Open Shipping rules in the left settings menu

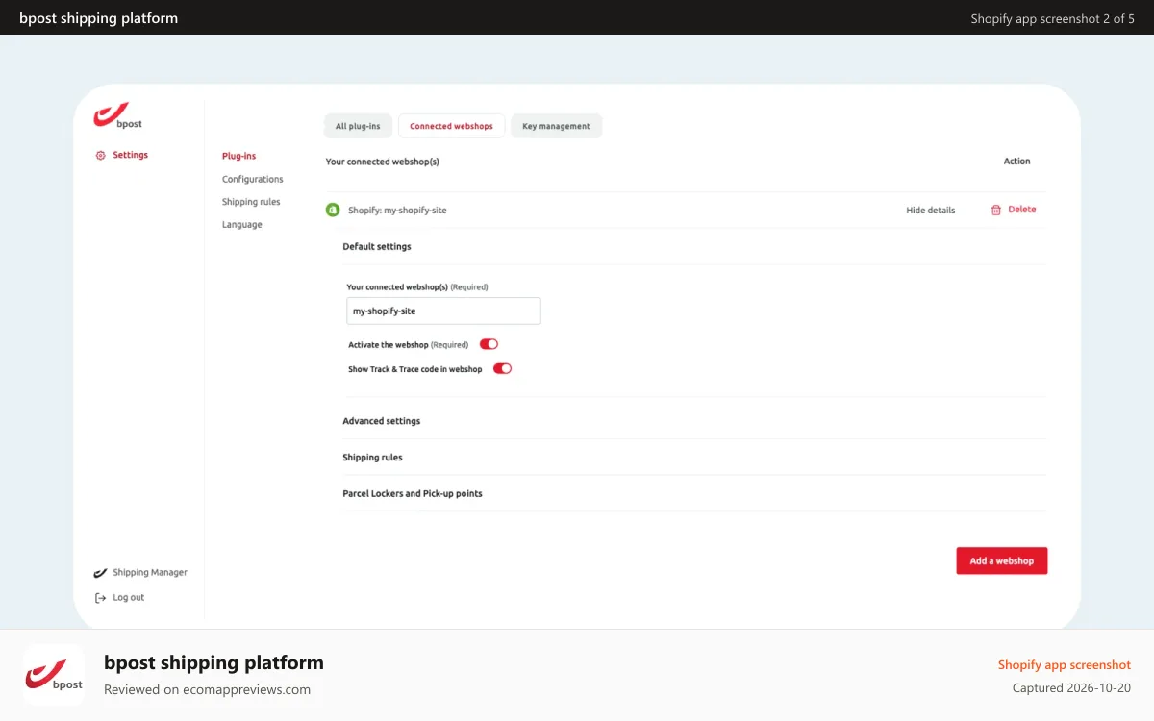click(x=251, y=202)
